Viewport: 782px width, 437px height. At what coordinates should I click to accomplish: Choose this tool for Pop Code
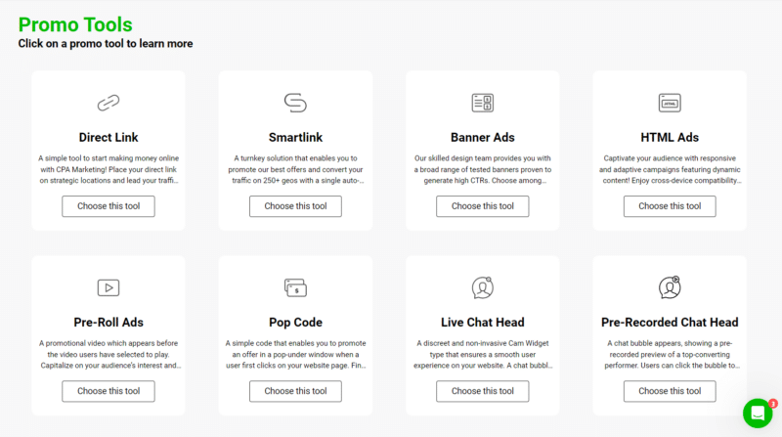tap(295, 391)
